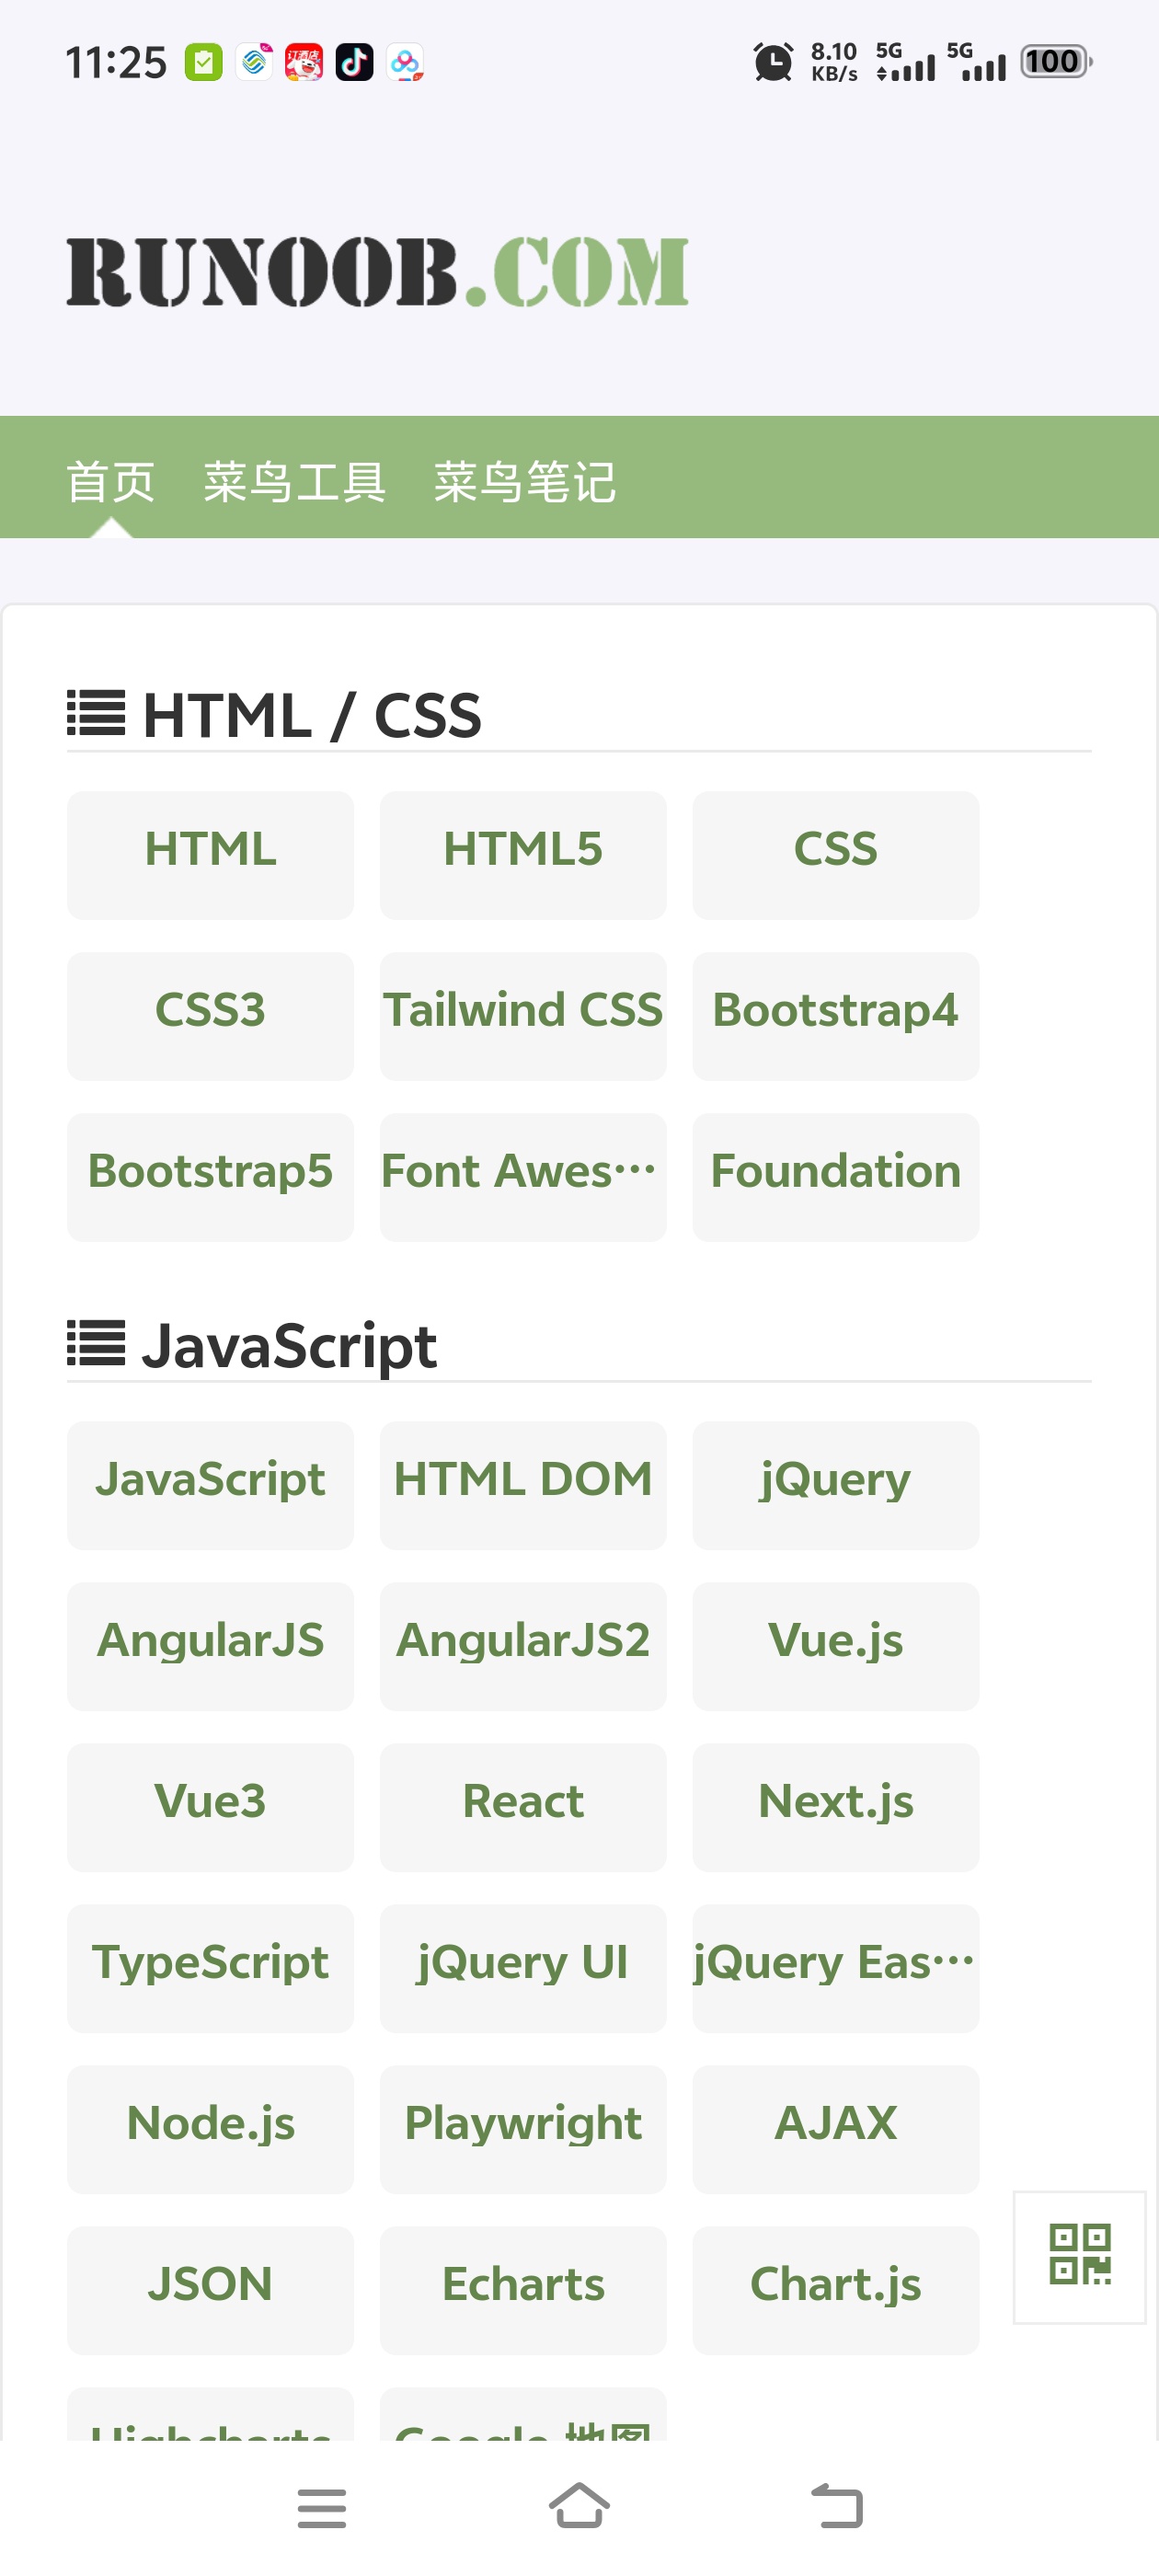Open the CSS3 tutorial
The width and height of the screenshot is (1159, 2576).
point(210,1016)
